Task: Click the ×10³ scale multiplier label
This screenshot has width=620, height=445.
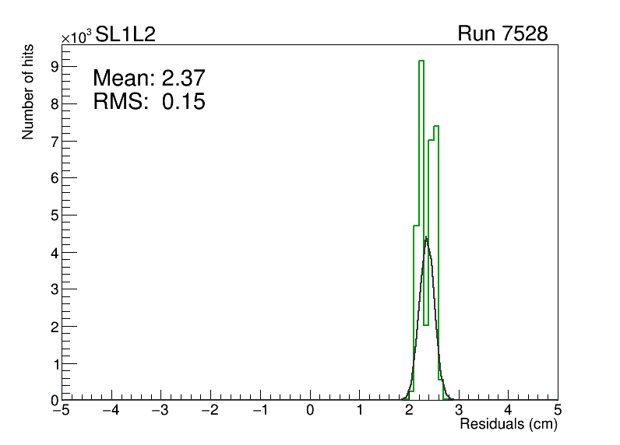Action: [x=77, y=36]
